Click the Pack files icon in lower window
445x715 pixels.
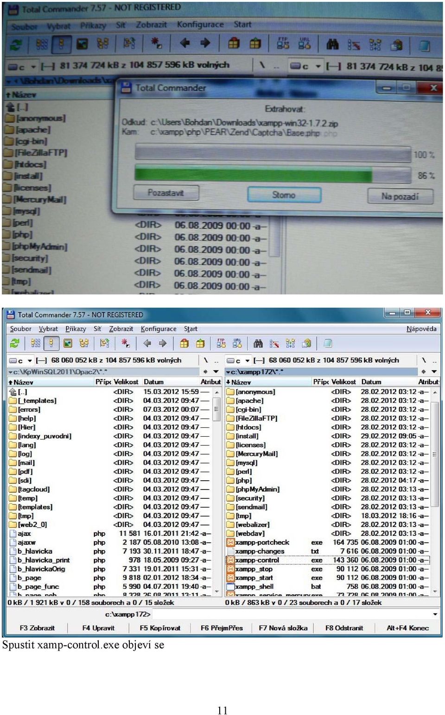click(x=184, y=343)
